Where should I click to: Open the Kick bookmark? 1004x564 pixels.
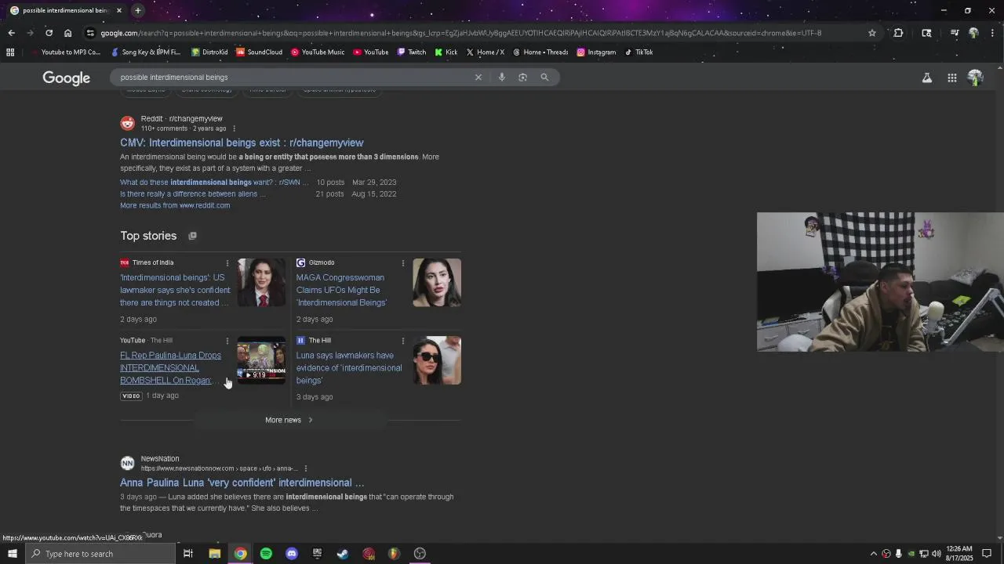point(446,52)
